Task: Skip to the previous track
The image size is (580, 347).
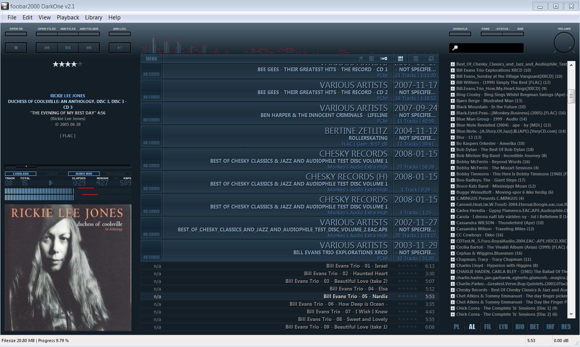Action: coord(47,48)
